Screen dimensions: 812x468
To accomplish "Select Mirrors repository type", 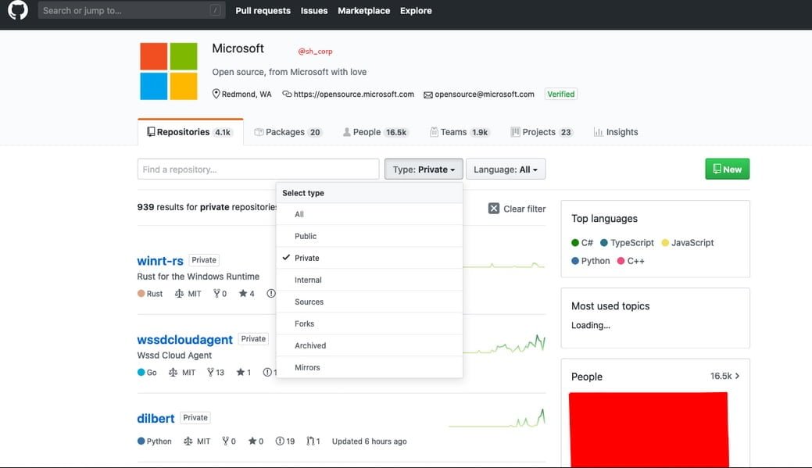I will pos(369,367).
